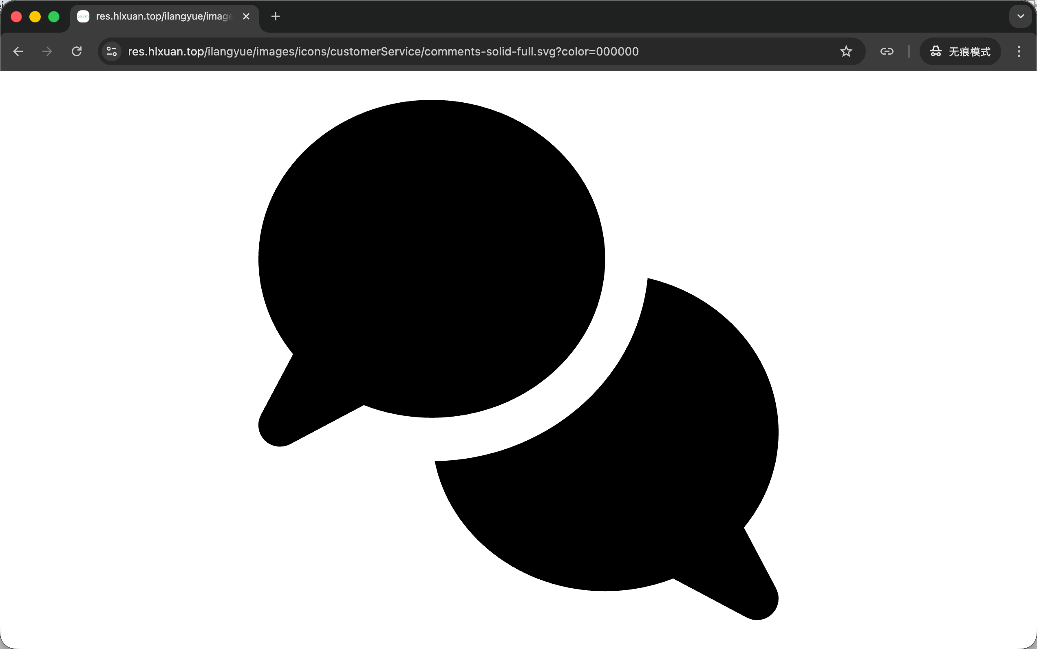
Task: Click the upper-left black chat bubble
Action: point(431,258)
